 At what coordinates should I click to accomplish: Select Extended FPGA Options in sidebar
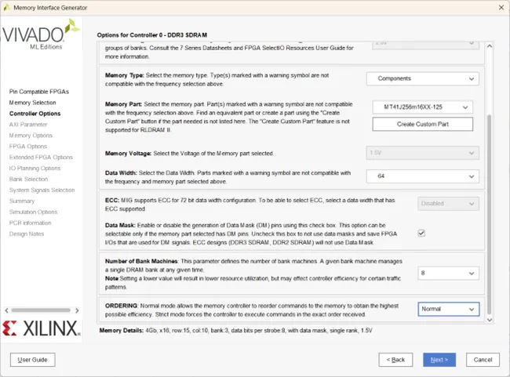click(41, 158)
